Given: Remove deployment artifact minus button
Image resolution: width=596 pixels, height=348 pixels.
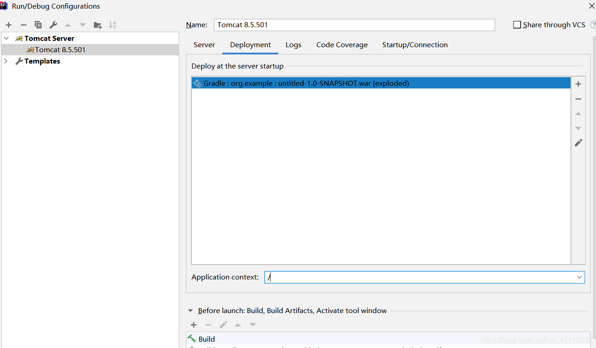Looking at the screenshot, I should pyautogui.click(x=578, y=99).
